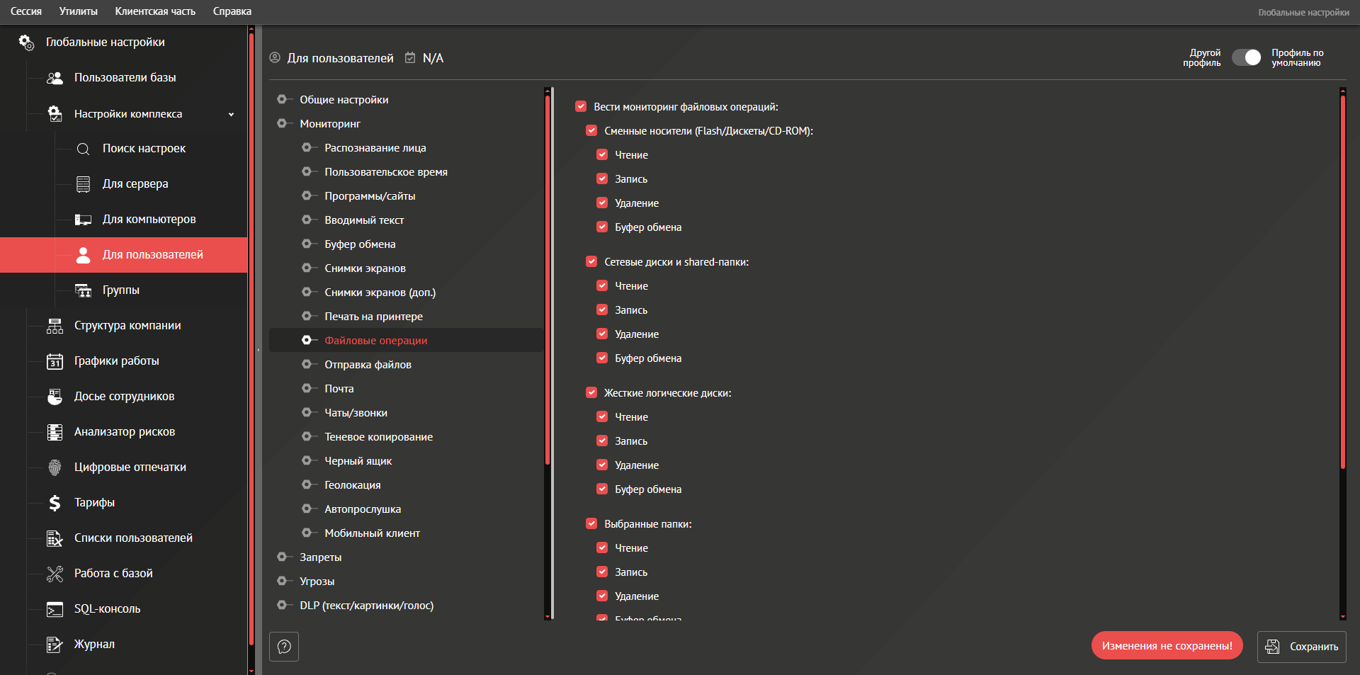Click the Работа с базой tools icon
Image resolution: width=1360 pixels, height=675 pixels.
pyautogui.click(x=55, y=574)
